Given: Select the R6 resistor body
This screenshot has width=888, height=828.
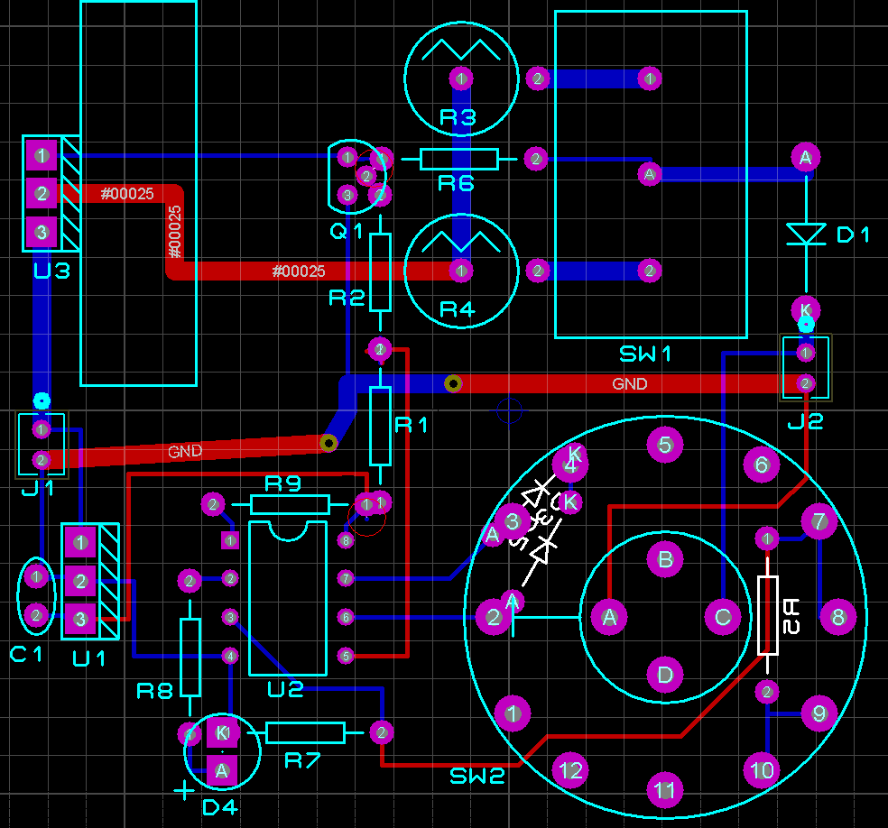Looking at the screenshot, I should coord(459,160).
